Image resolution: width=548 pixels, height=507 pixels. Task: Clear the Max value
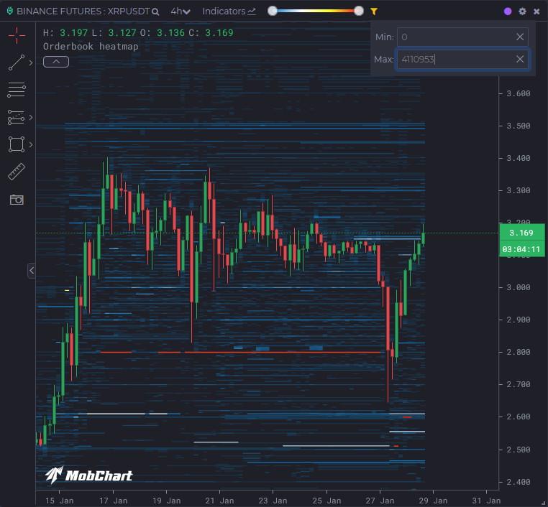tap(520, 59)
